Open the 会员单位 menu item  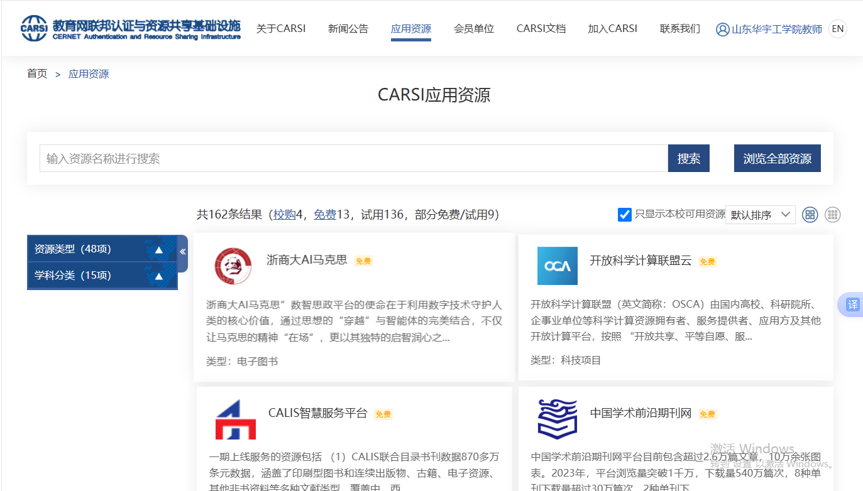pos(474,29)
